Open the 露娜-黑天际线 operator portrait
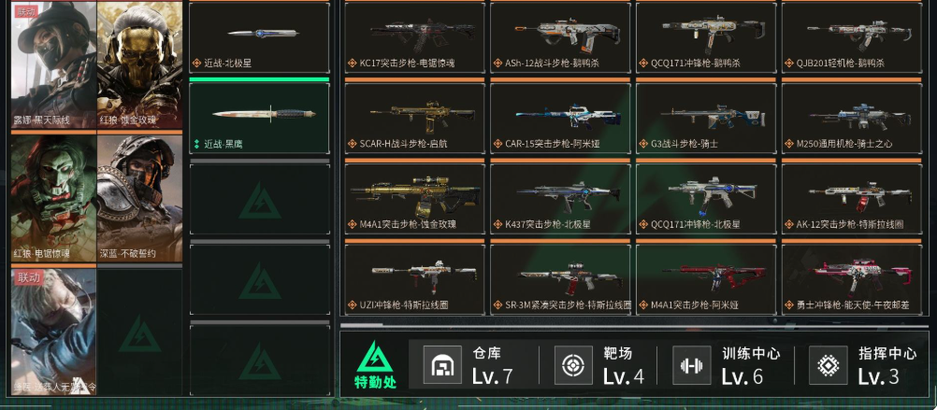 pos(54,64)
